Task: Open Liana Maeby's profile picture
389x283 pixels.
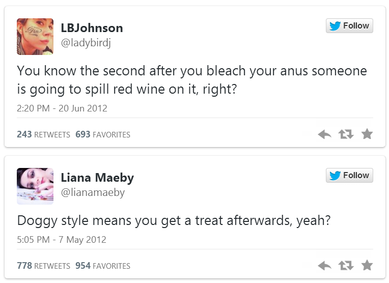Action: (x=35, y=186)
